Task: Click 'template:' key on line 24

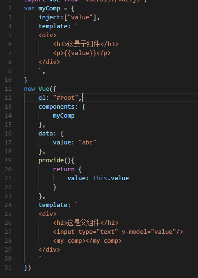Action: pos(55,205)
